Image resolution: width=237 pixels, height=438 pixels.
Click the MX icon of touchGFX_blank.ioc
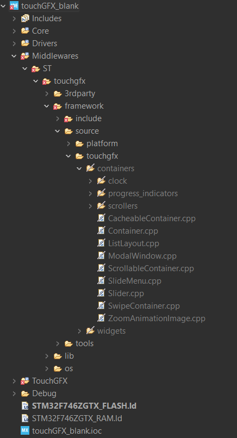[25, 430]
